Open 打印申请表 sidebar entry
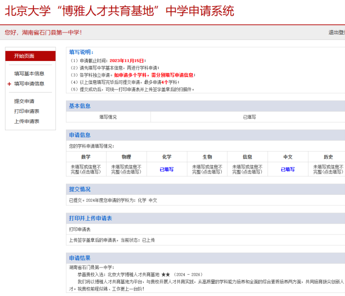345x296 pixels. (26, 111)
